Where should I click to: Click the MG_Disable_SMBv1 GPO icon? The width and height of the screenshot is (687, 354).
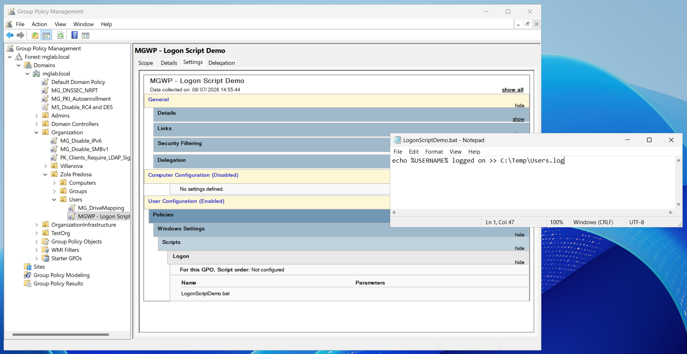54,149
